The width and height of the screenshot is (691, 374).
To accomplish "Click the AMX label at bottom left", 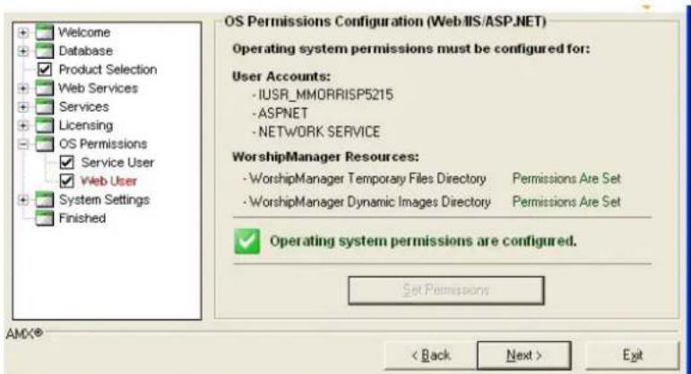I will (x=24, y=334).
